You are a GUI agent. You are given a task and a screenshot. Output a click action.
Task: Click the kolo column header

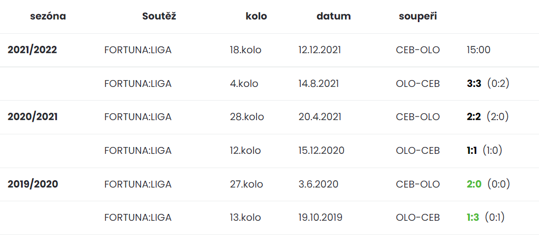[257, 16]
